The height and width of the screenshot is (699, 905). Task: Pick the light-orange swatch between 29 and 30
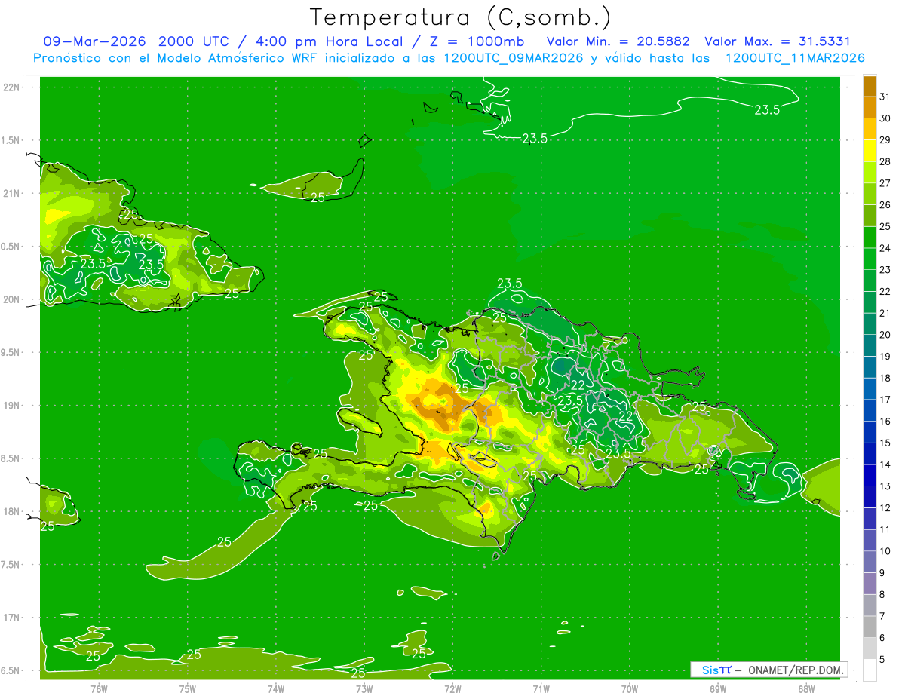click(x=870, y=129)
